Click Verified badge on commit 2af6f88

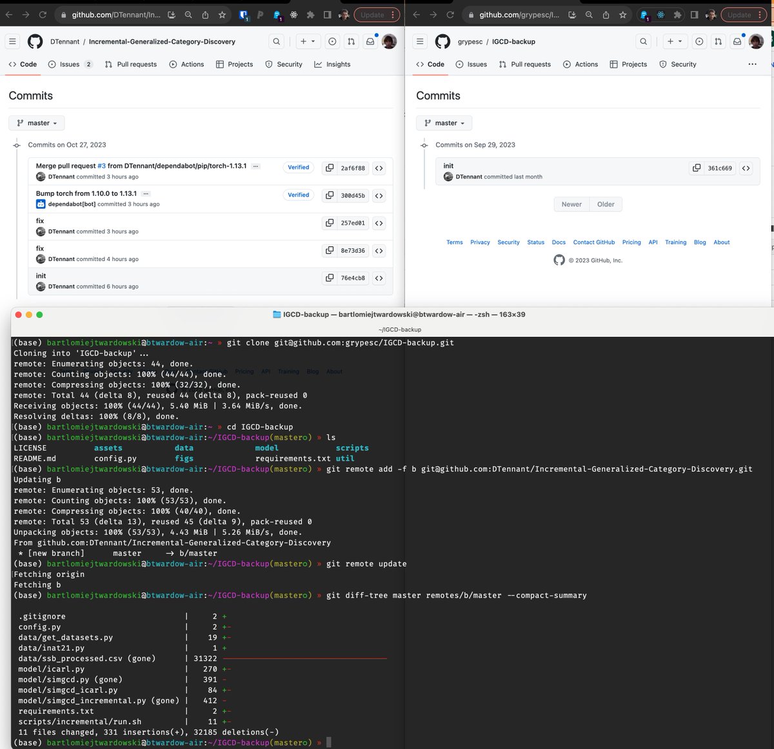(299, 167)
